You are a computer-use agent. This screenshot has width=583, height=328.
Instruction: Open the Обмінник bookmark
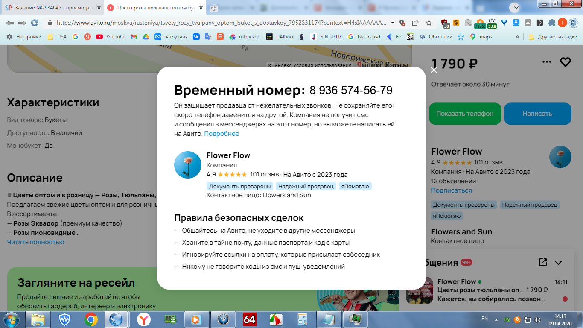pos(435,37)
